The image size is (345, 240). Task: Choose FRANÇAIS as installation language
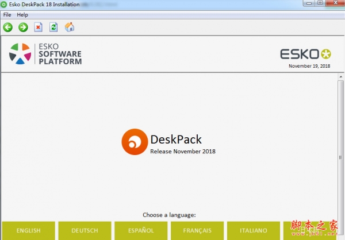point(197,231)
